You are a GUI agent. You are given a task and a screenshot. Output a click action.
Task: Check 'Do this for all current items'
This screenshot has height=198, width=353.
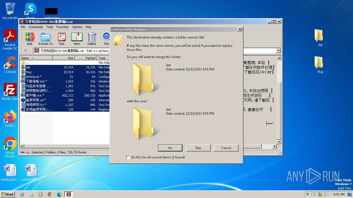(x=128, y=157)
